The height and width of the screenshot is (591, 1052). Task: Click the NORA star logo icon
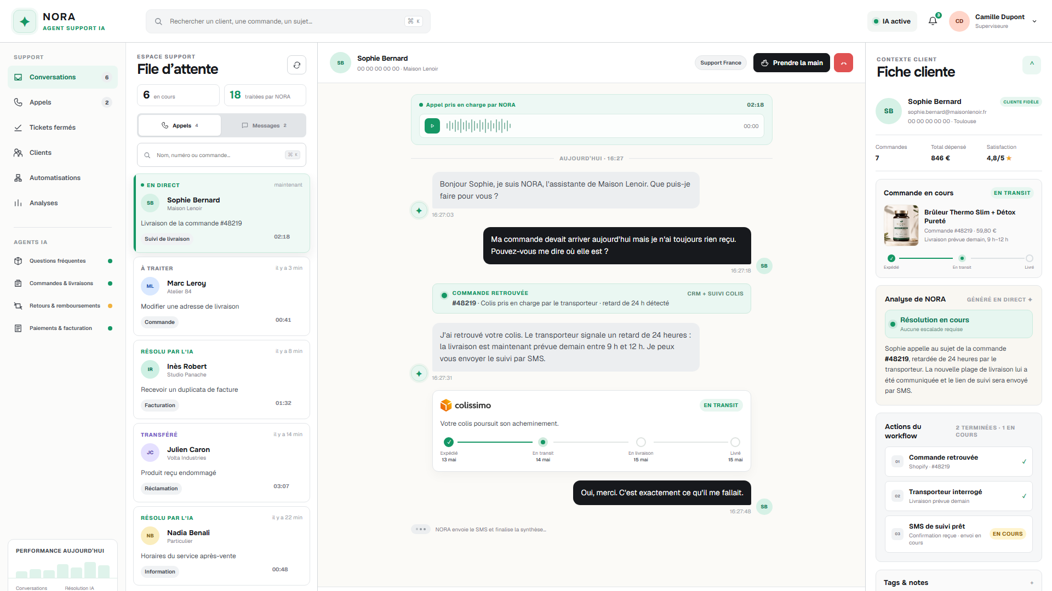coord(25,21)
